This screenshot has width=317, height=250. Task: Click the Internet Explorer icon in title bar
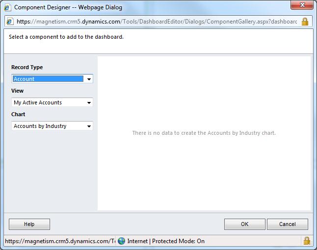tap(7, 8)
